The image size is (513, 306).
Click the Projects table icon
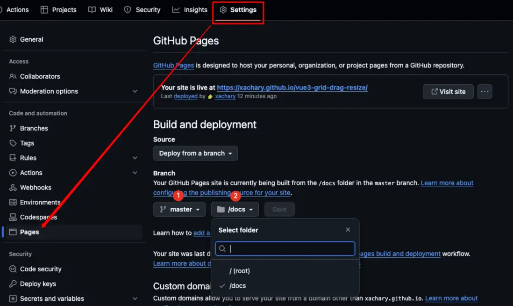44,10
